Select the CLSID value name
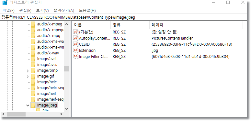Screen dimensions: 251x121 click(x=84, y=44)
